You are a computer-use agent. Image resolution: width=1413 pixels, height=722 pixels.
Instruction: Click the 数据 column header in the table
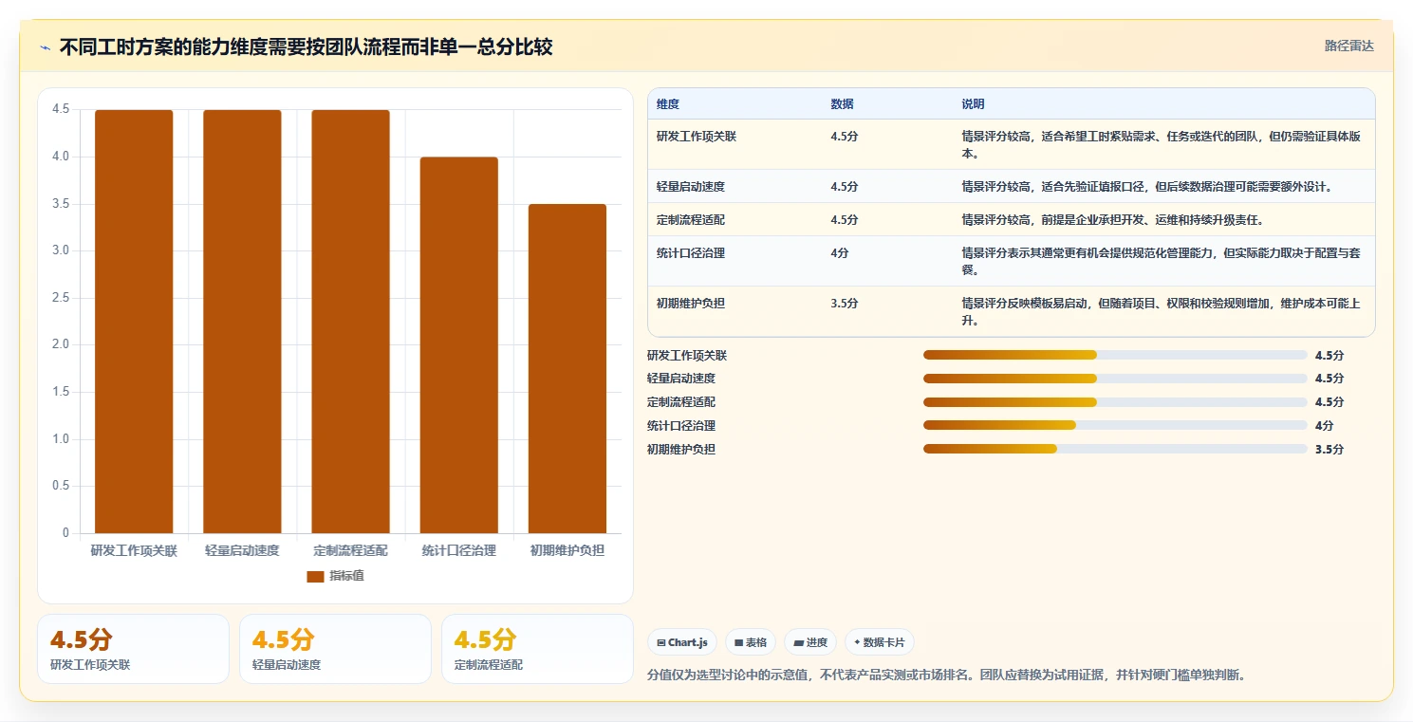point(842,104)
